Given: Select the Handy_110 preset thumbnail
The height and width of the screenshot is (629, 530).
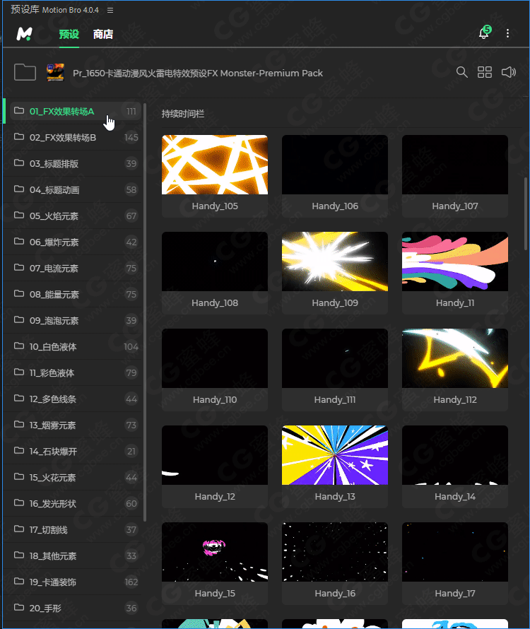Looking at the screenshot, I should [215, 358].
